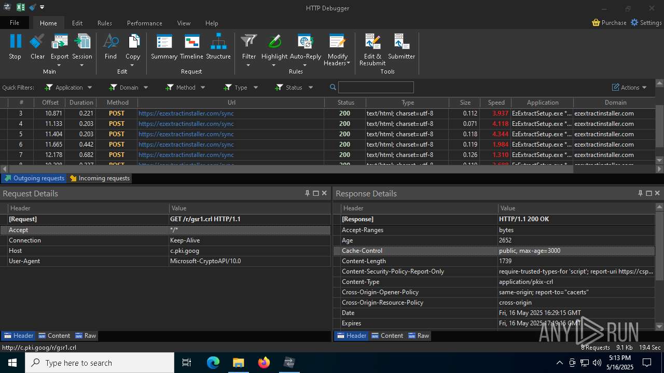This screenshot has height=373, width=664.
Task: Click the Response Details vertical scrollbar
Action: pos(659,246)
